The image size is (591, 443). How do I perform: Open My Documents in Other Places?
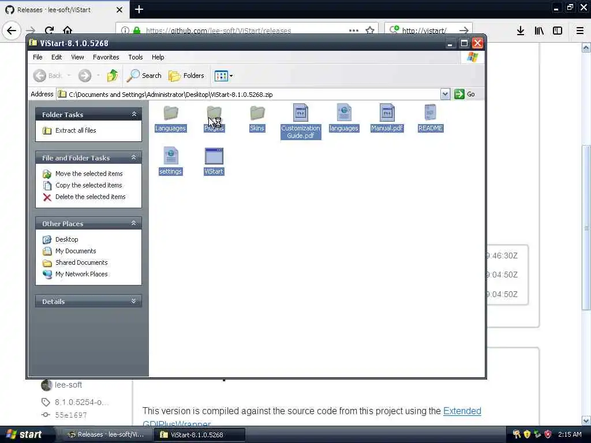click(76, 251)
